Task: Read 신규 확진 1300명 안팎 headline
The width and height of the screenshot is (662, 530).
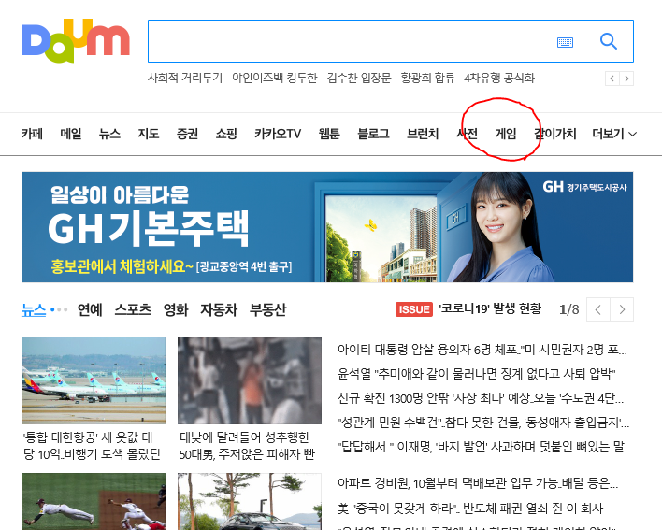Action: coord(481,398)
